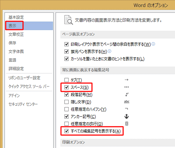Click the optional hyphen symbol icon
The height and width of the screenshot is (148, 175).
[x=126, y=109]
